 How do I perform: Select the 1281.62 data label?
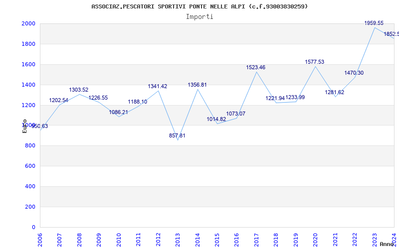point(334,93)
